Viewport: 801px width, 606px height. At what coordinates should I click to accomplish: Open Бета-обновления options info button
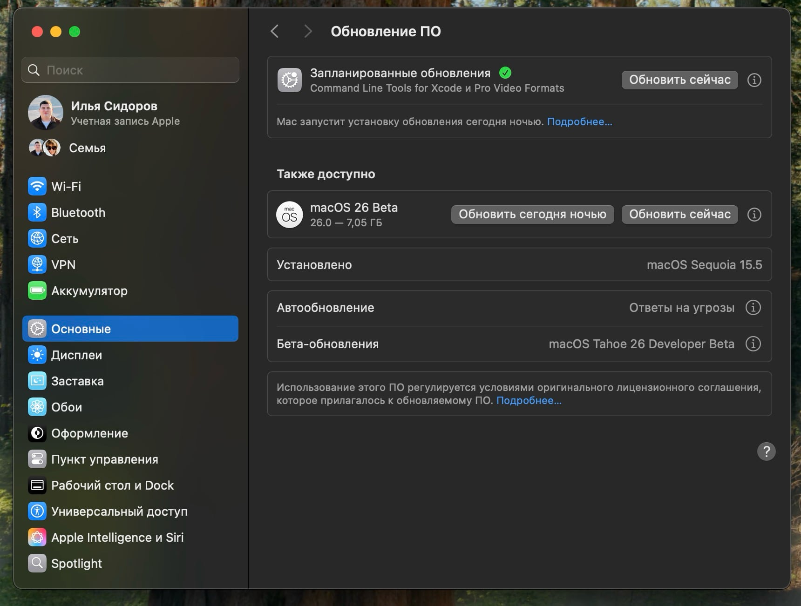tap(753, 344)
